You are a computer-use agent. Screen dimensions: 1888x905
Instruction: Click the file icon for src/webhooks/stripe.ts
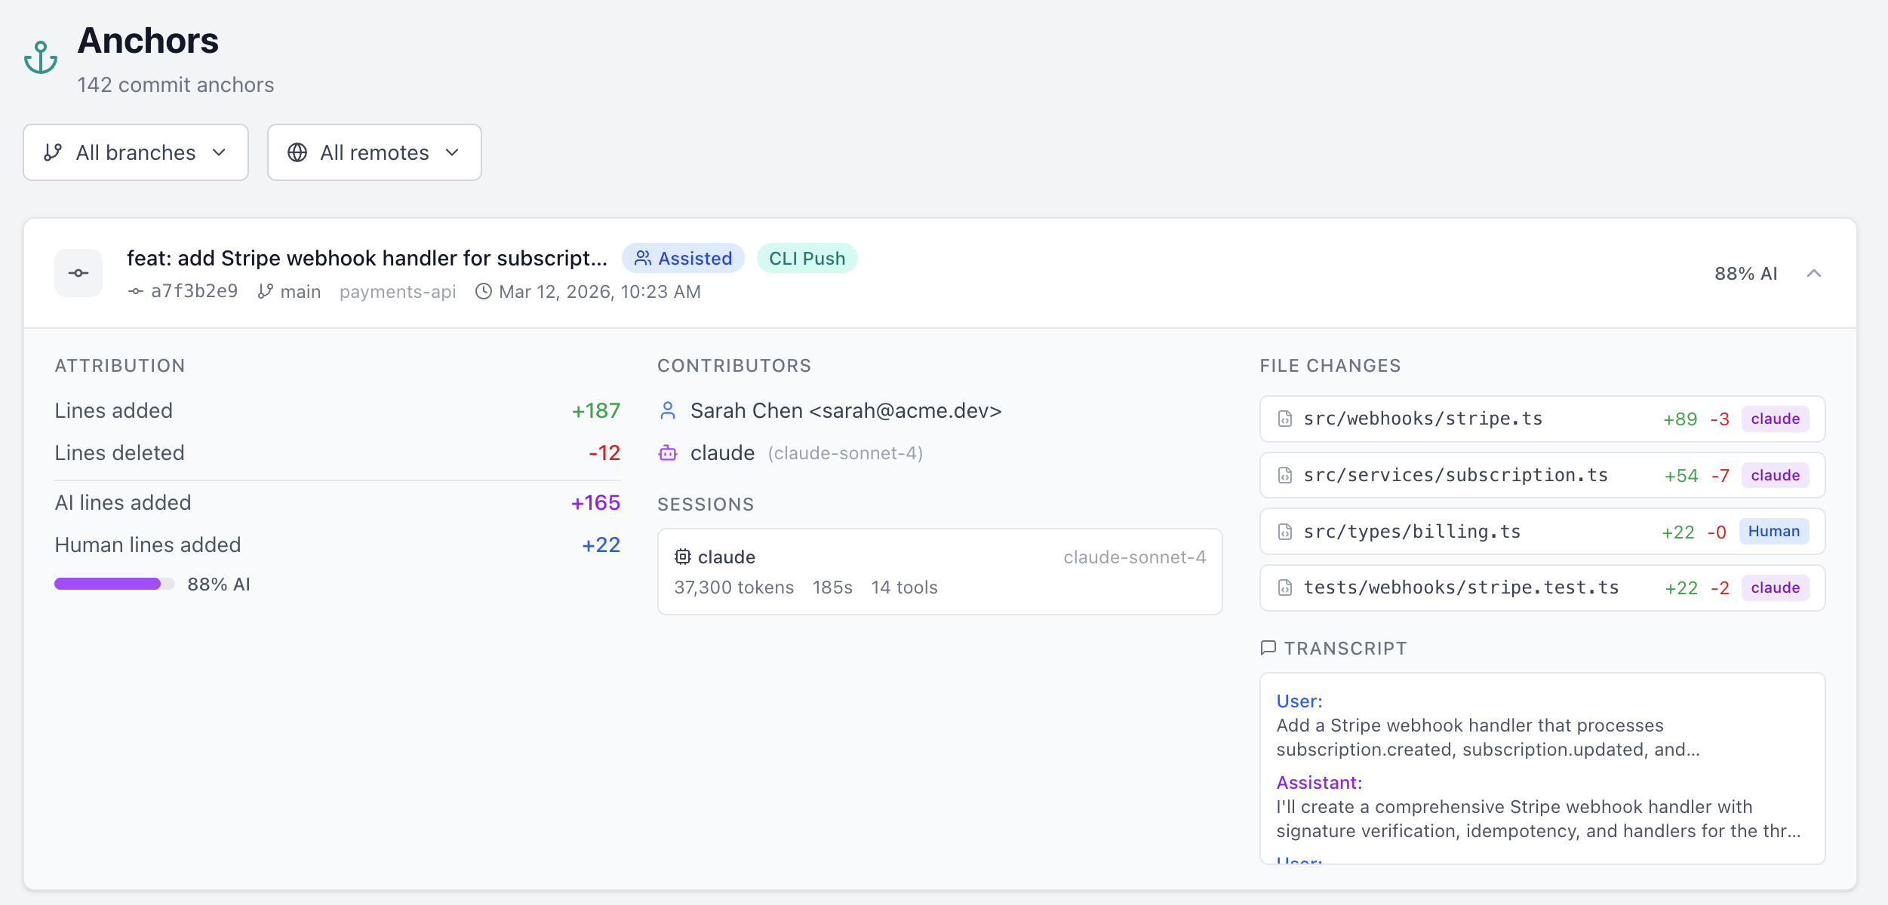click(x=1285, y=419)
